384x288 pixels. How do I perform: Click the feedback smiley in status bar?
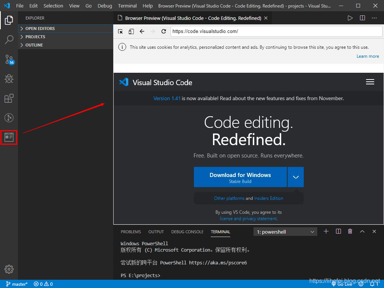[x=361, y=284]
